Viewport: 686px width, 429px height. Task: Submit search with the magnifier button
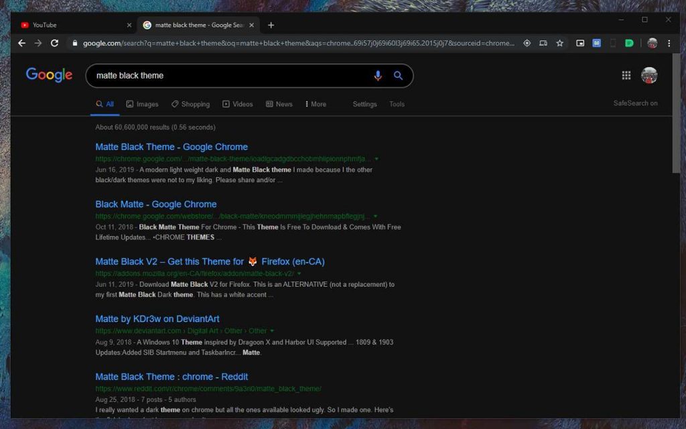[x=398, y=75]
